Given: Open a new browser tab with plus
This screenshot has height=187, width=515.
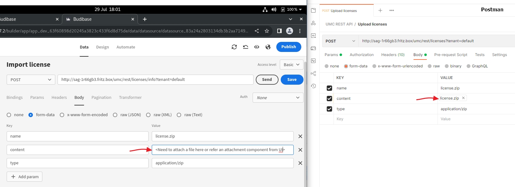Looking at the screenshot, I should click(145, 19).
